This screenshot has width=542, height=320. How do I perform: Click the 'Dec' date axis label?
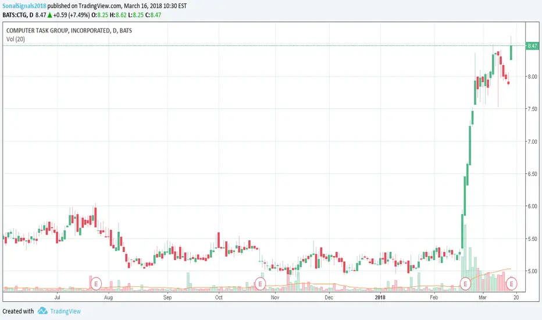click(329, 297)
